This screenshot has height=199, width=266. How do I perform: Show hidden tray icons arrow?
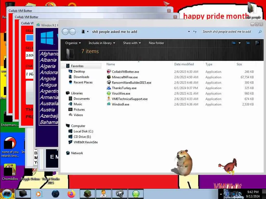[221, 194]
